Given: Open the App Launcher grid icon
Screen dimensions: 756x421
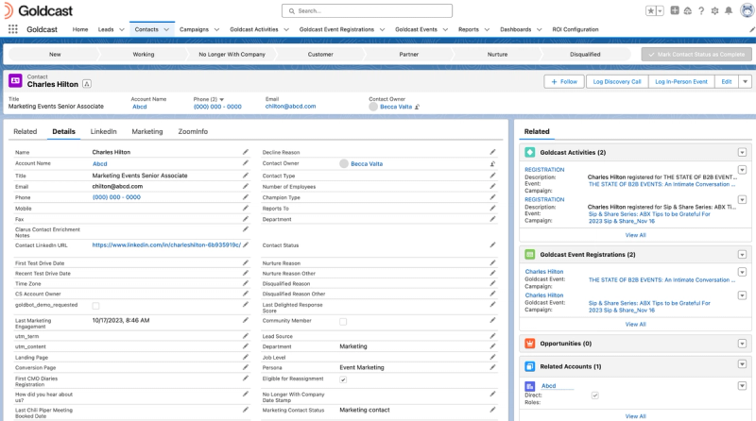Looking at the screenshot, I should [x=13, y=29].
